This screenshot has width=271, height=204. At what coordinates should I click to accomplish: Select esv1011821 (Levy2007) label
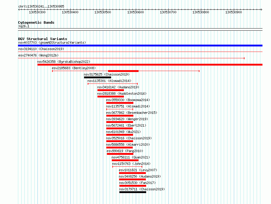pos(138,170)
